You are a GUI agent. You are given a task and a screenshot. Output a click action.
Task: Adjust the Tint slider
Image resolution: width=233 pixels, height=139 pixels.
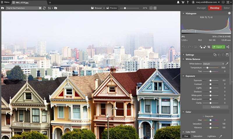(x=211, y=72)
